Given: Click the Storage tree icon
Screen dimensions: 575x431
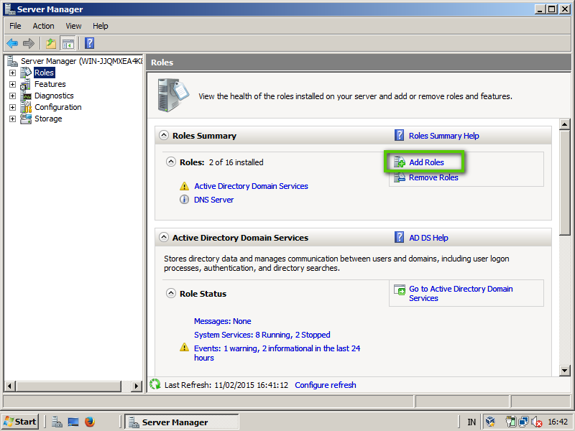Looking at the screenshot, I should click(26, 119).
